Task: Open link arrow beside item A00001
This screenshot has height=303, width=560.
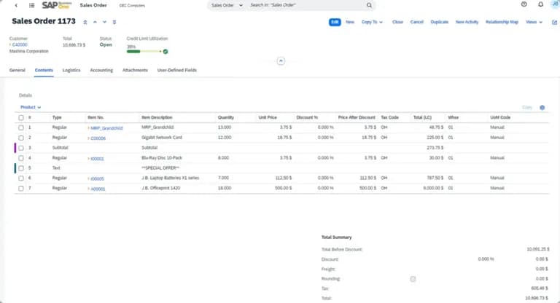Action: (x=88, y=189)
